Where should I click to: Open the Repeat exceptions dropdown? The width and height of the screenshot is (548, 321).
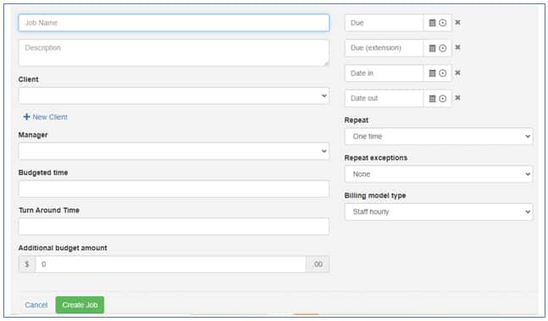[439, 174]
